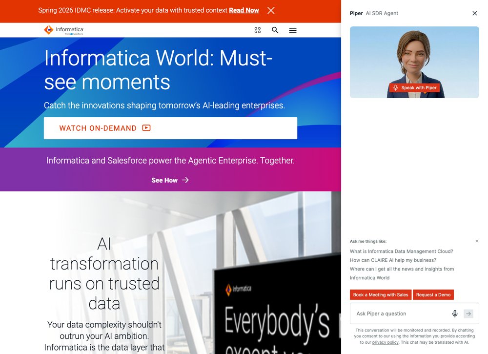Click the Speak with Piper button
The width and height of the screenshot is (488, 354).
[414, 87]
